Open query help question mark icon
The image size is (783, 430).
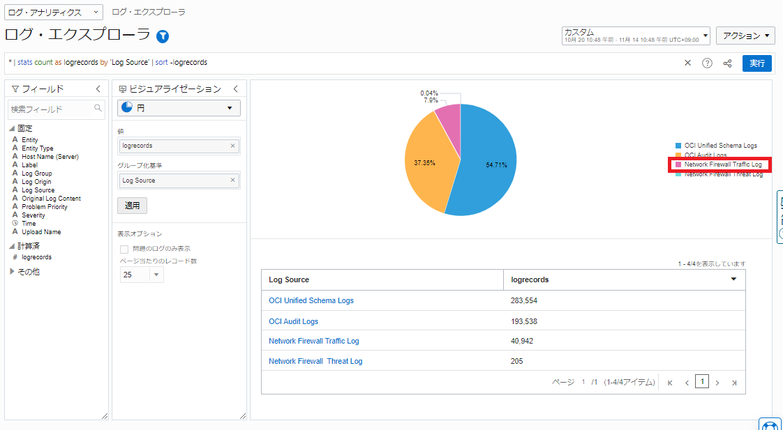pyautogui.click(x=707, y=63)
